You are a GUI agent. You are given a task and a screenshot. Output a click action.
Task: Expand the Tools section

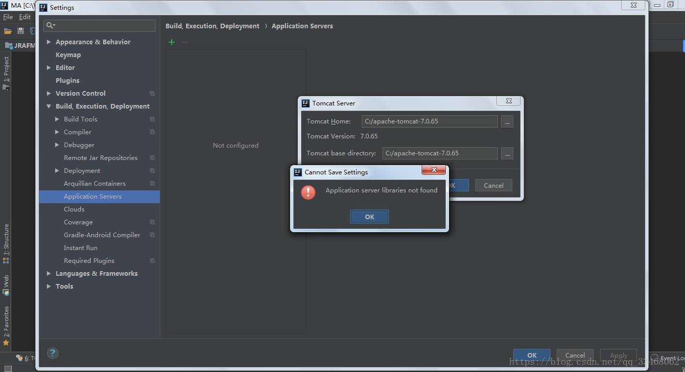coord(48,286)
